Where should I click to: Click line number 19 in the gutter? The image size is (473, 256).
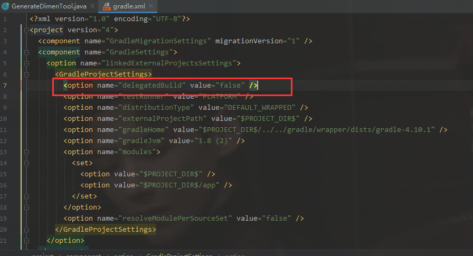3,219
